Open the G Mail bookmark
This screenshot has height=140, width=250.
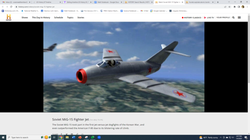point(144,11)
